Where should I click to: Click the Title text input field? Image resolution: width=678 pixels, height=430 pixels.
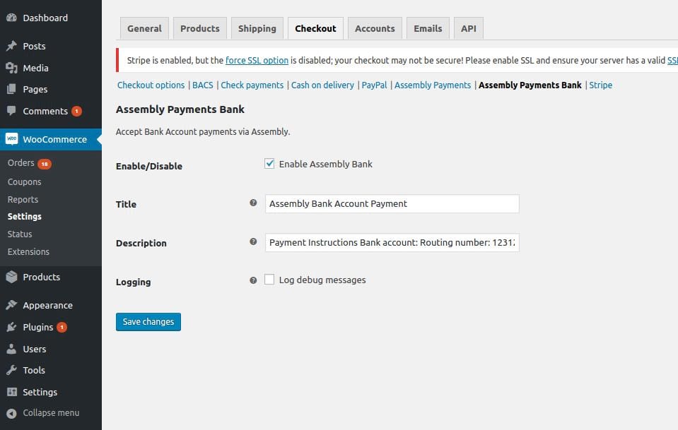(x=392, y=203)
